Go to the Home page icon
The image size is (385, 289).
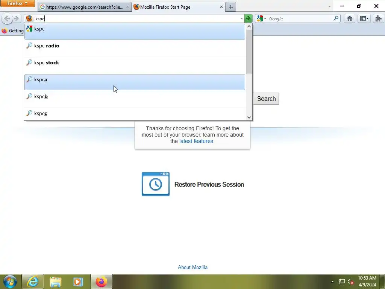349,19
